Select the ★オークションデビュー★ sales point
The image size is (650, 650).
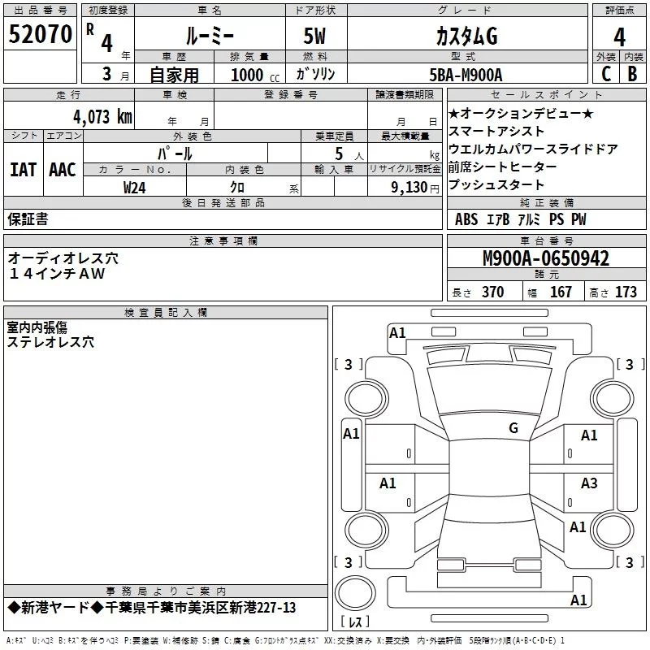point(521,113)
